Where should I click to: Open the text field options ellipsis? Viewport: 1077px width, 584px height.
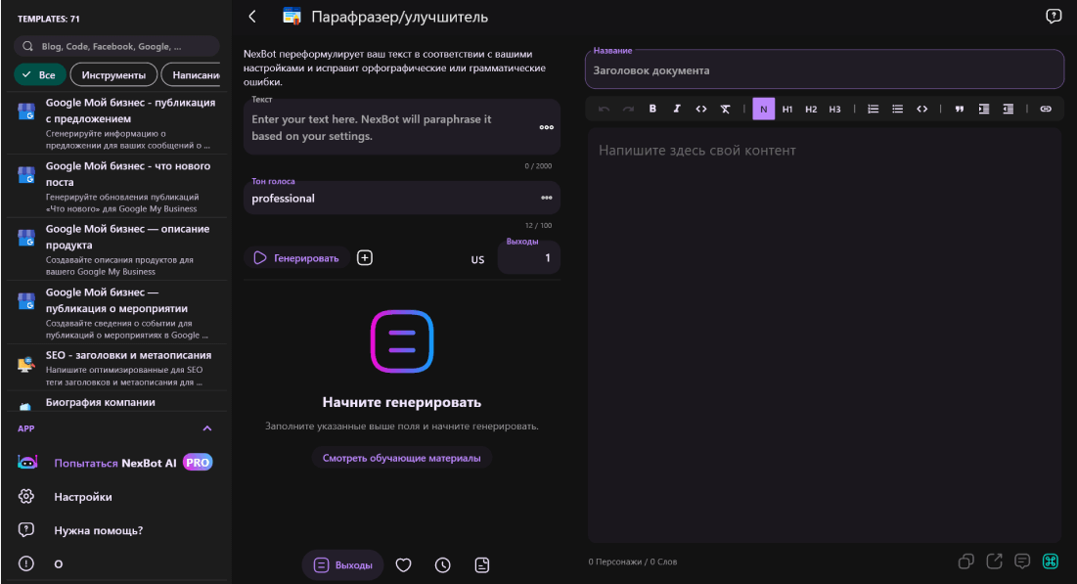point(546,127)
